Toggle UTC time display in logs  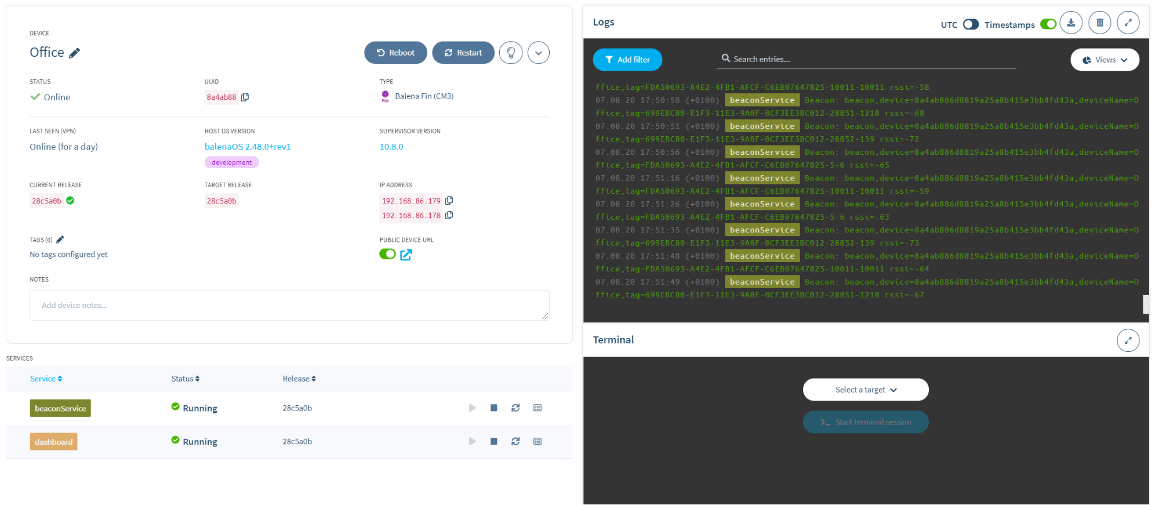pyautogui.click(x=971, y=24)
